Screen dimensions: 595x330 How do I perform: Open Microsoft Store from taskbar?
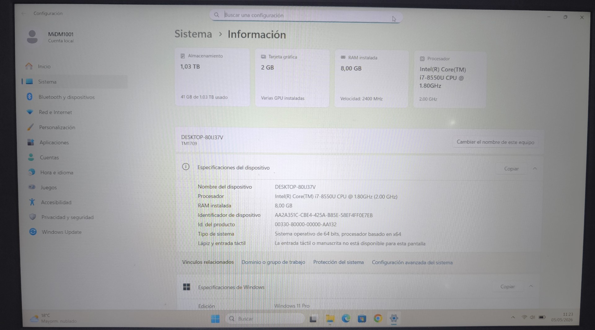click(x=362, y=318)
